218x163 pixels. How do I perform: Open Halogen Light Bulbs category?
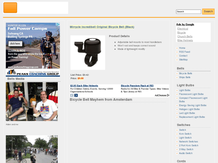(189, 109)
